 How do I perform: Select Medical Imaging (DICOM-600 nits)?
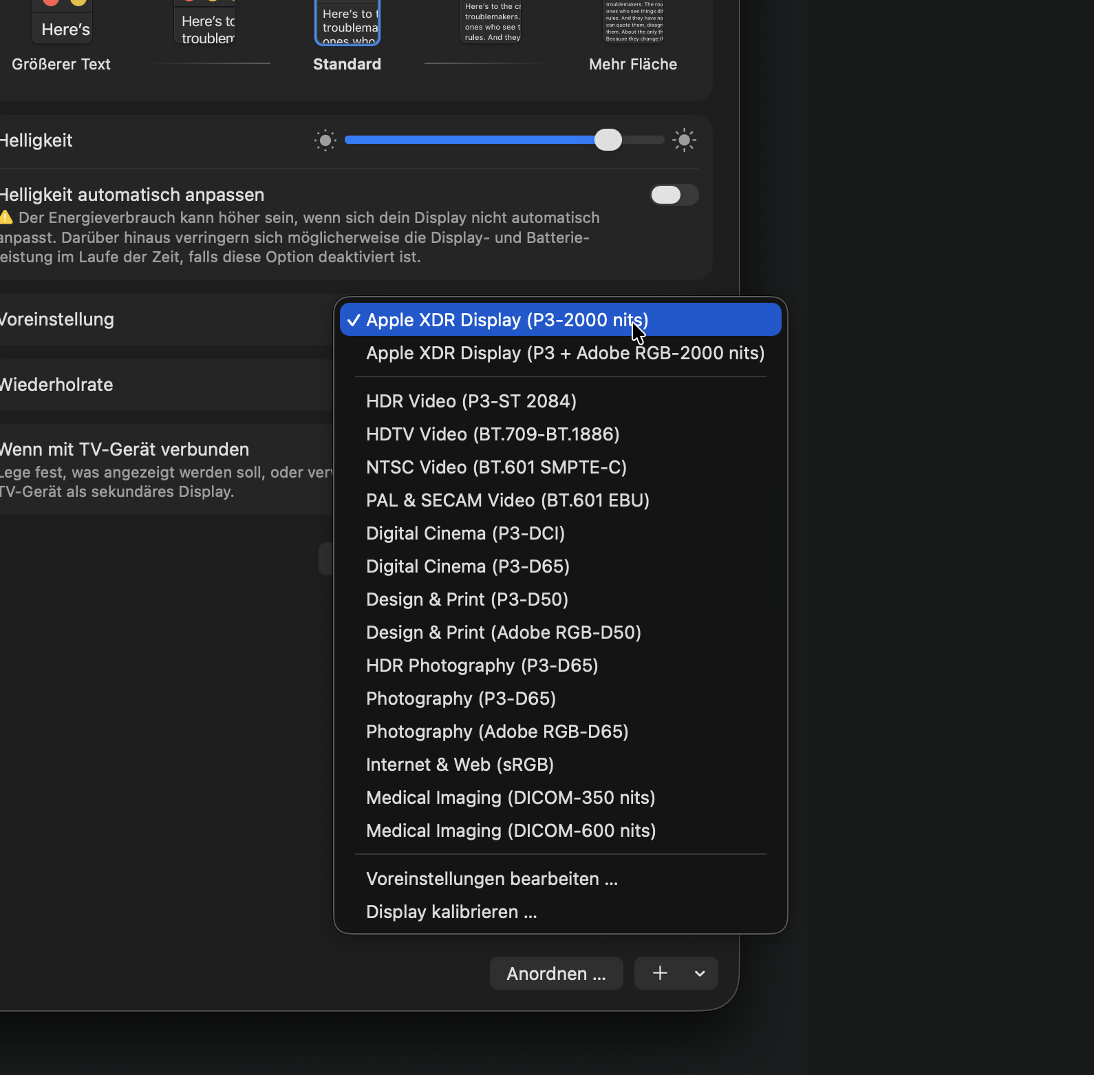[511, 831]
